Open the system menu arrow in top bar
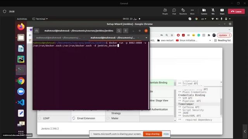 230,19
